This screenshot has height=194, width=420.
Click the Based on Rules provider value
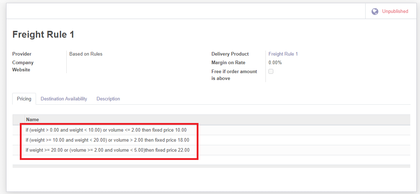86,54
